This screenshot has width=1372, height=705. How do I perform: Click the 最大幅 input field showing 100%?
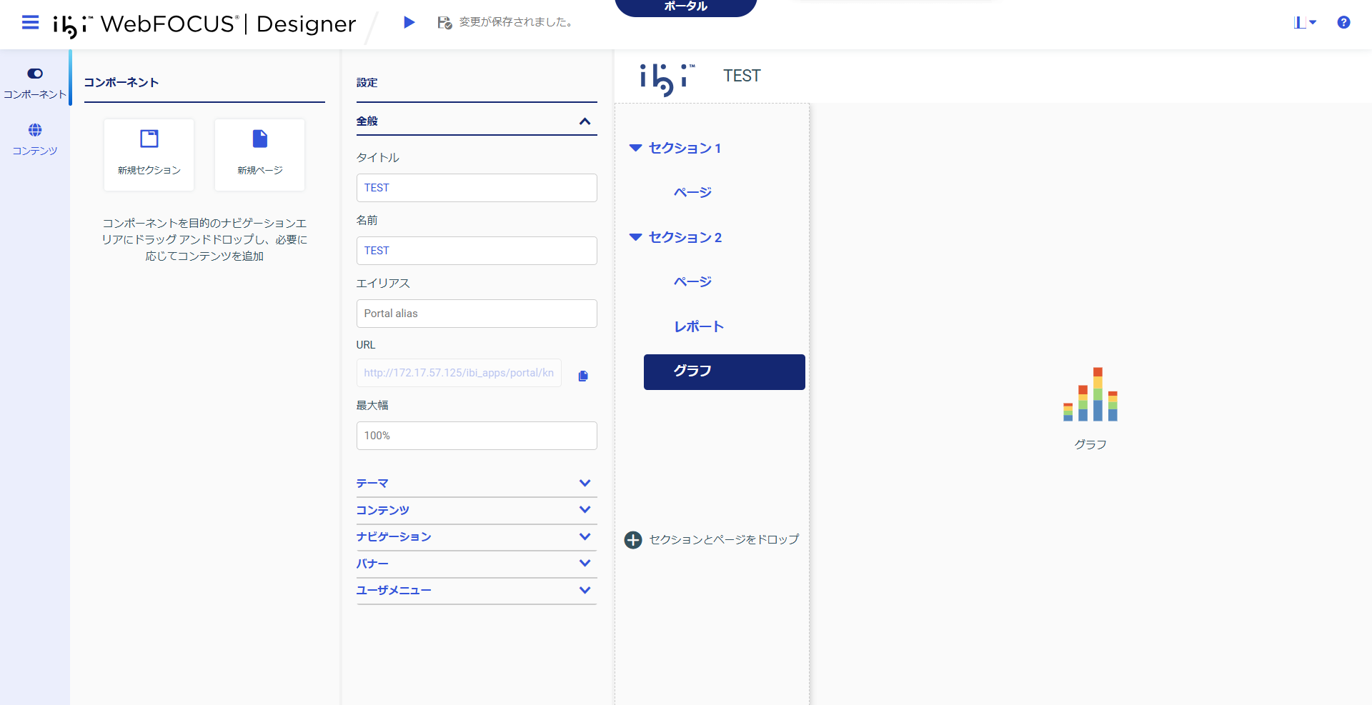point(477,436)
